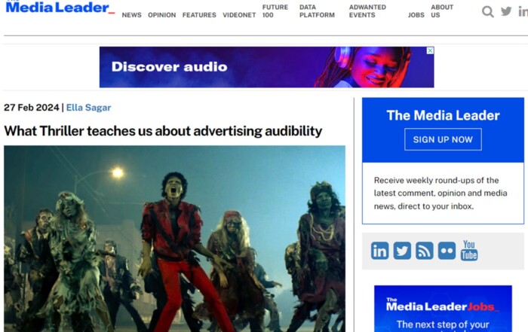The width and height of the screenshot is (528, 332).
Task: Open the News menu item
Action: [131, 15]
